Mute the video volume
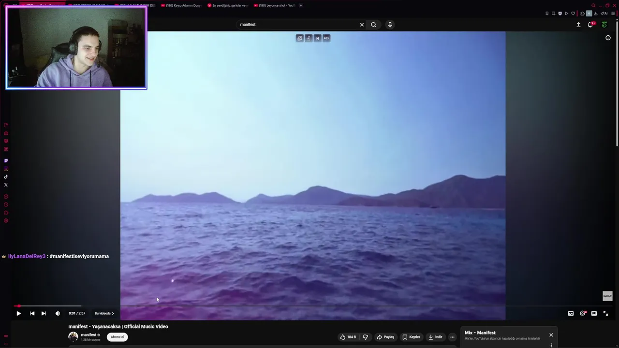 58,313
